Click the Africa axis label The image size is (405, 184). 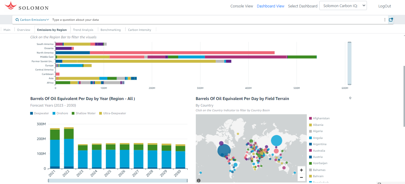click(50, 83)
